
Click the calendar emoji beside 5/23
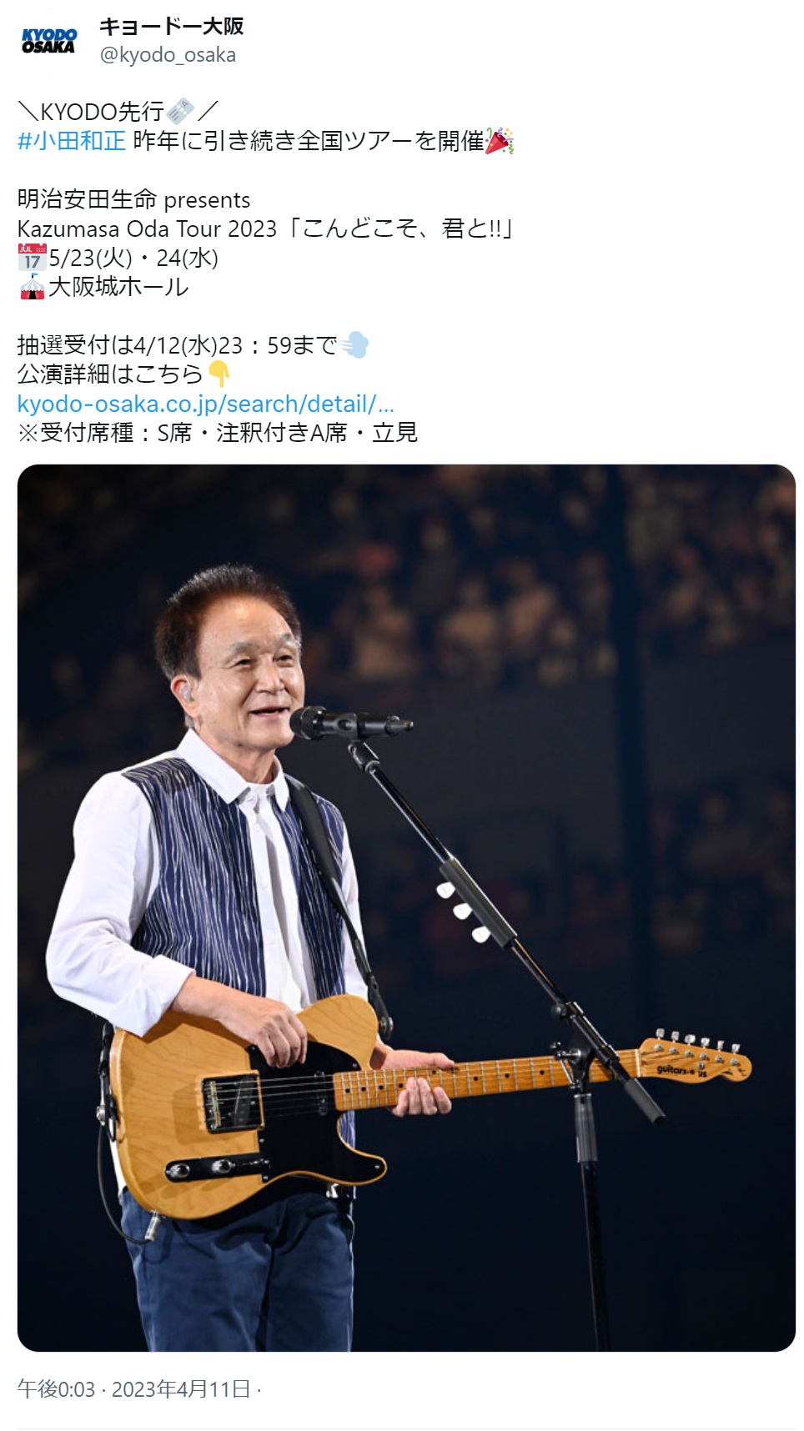coord(32,258)
